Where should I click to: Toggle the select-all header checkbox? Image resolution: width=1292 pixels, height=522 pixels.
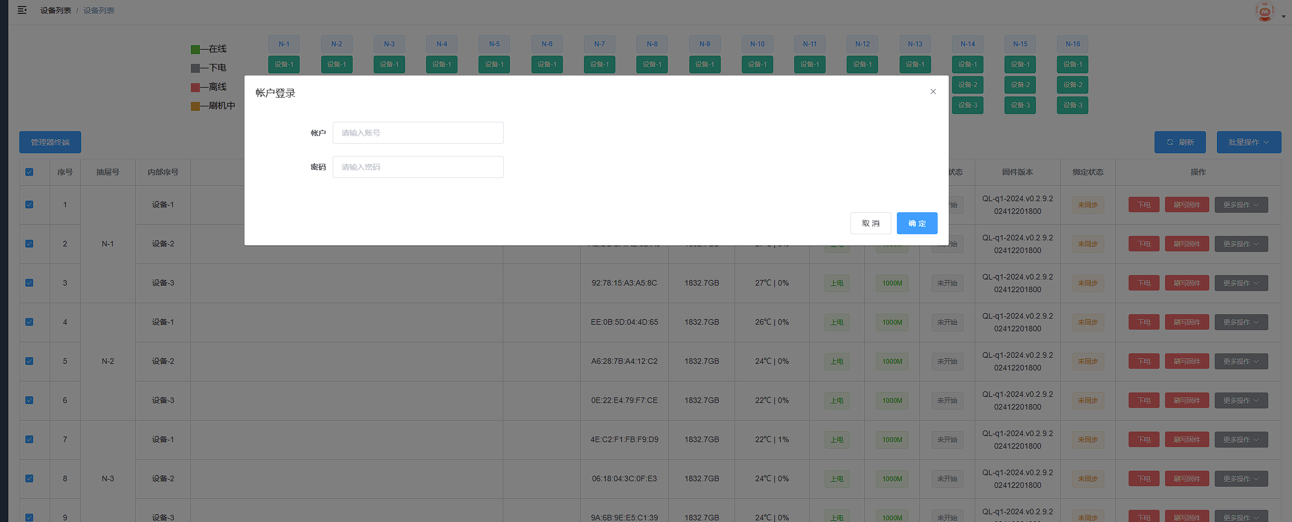(x=29, y=172)
